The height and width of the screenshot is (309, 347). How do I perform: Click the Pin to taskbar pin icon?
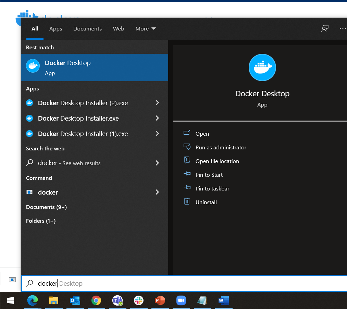187,187
